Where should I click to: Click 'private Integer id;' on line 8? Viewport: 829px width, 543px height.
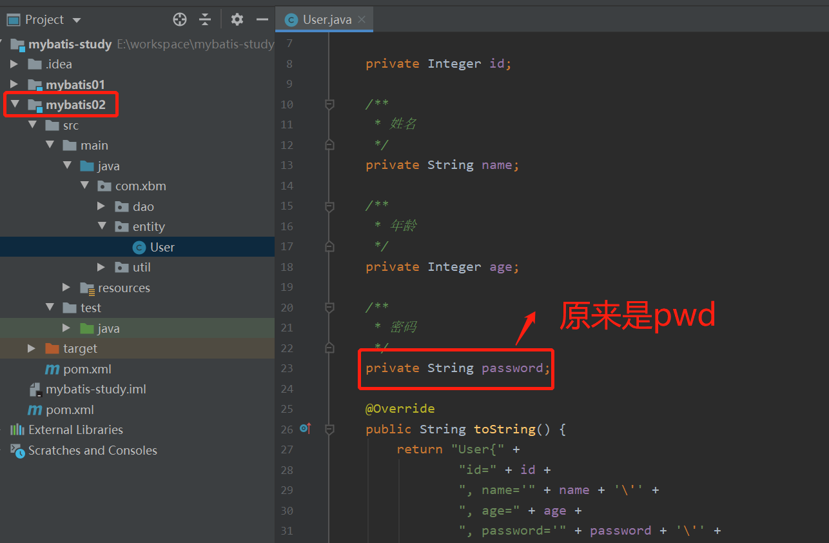pos(438,64)
